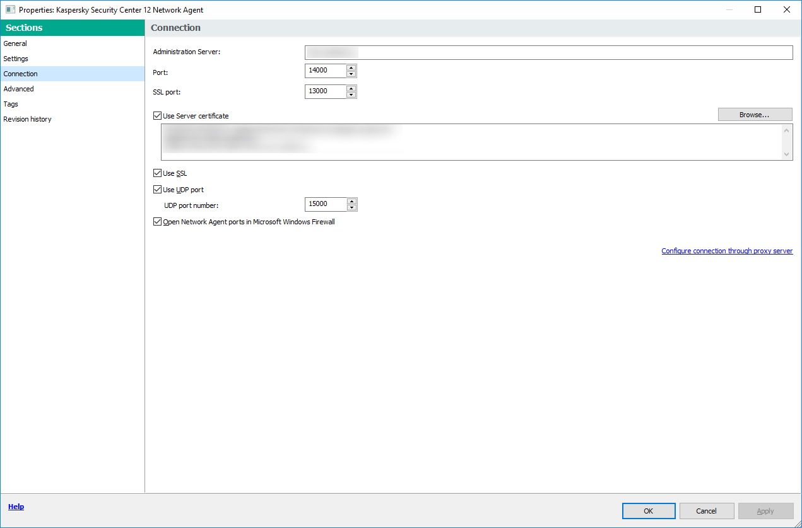Click inside the server certificate text box

[471, 142]
